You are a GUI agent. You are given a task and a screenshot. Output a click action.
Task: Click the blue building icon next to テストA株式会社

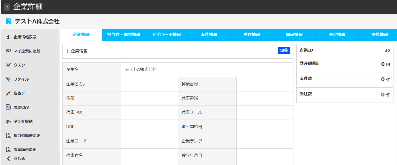[x=8, y=21]
